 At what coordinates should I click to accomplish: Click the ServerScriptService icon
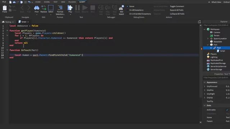[x=208, y=66]
